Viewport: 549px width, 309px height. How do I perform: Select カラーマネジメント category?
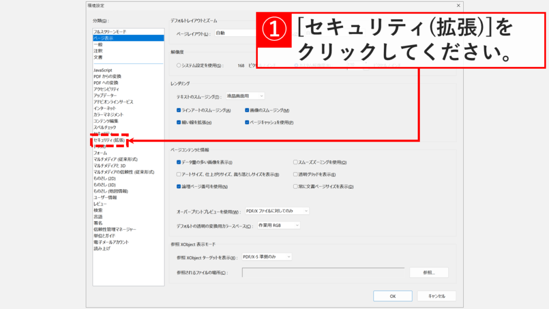[x=108, y=115]
